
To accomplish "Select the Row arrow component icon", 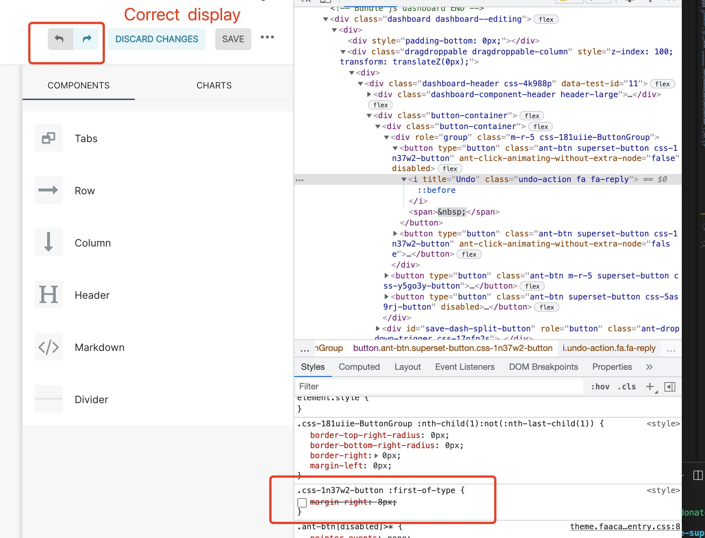I will [49, 190].
